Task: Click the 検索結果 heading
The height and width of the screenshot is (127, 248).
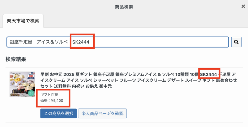Action: (x=16, y=59)
